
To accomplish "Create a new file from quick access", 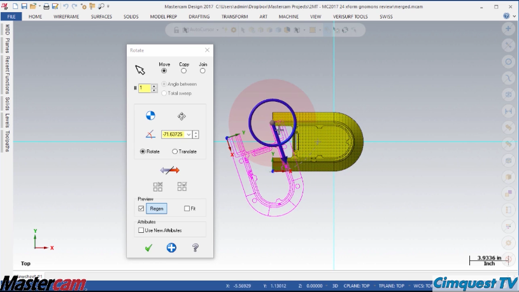I will (x=15, y=6).
